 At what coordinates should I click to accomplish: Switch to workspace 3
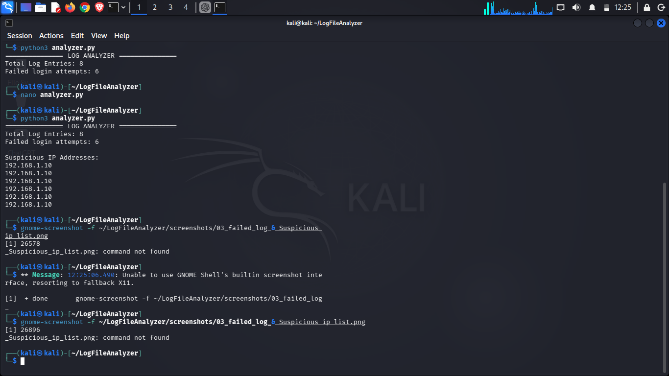coord(170,7)
